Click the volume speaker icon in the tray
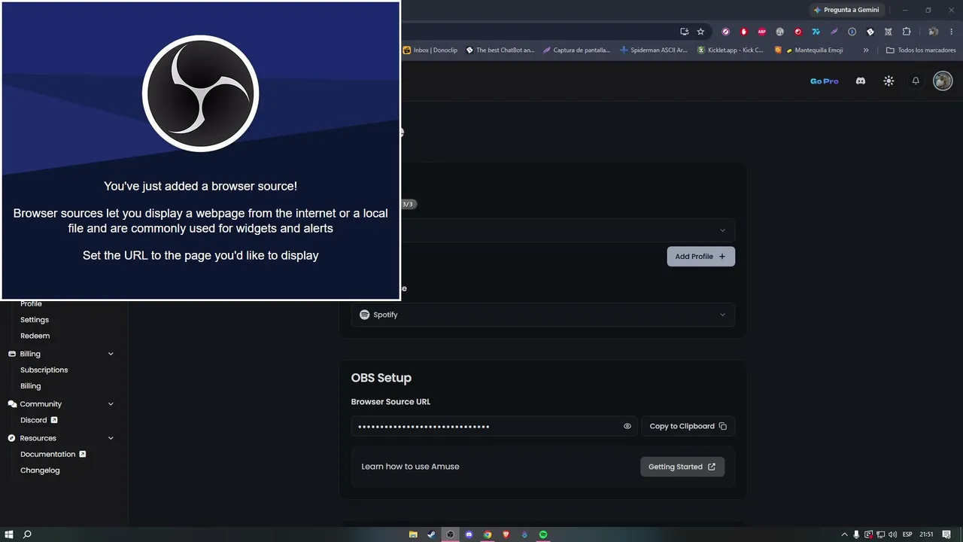 coord(893,534)
